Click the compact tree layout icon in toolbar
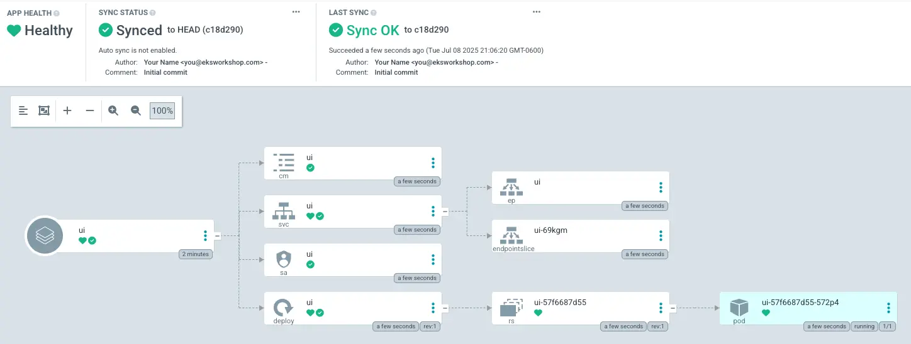The image size is (911, 344). [x=23, y=110]
